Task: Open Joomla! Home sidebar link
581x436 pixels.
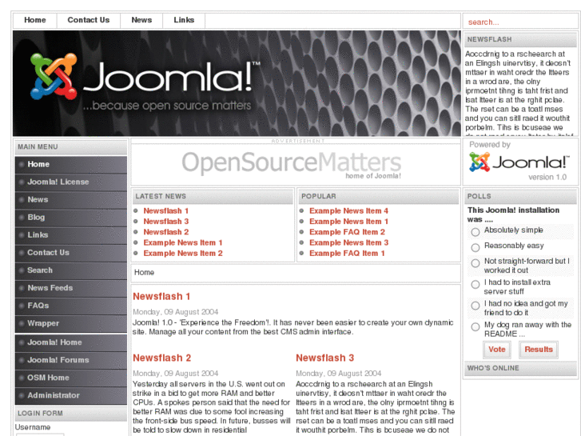Action: point(71,342)
